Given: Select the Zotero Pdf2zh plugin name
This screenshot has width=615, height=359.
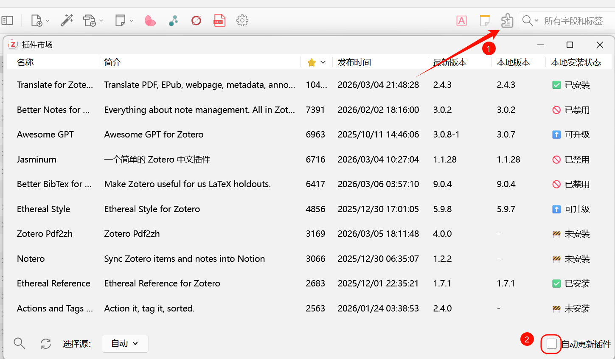Looking at the screenshot, I should coord(45,234).
